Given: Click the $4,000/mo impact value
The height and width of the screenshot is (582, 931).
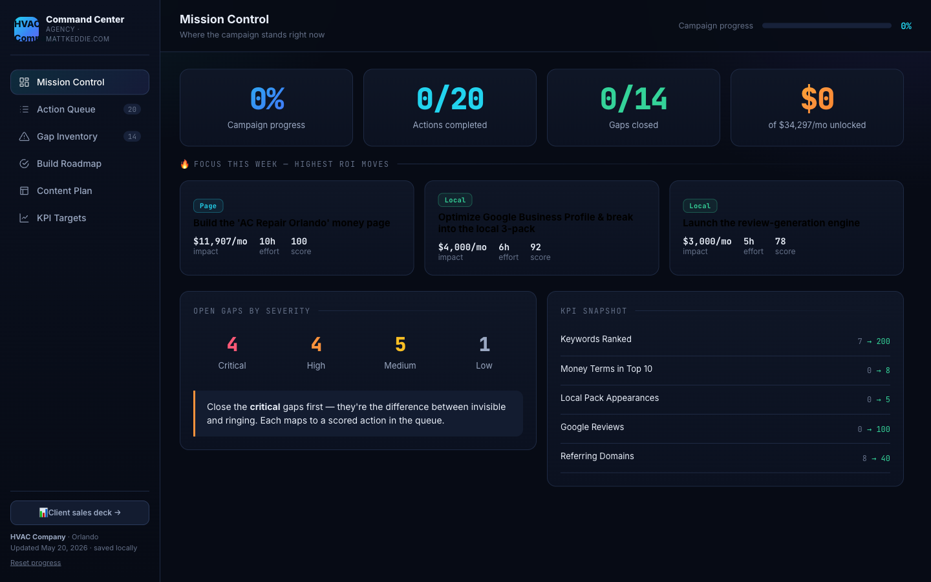Looking at the screenshot, I should 462,247.
